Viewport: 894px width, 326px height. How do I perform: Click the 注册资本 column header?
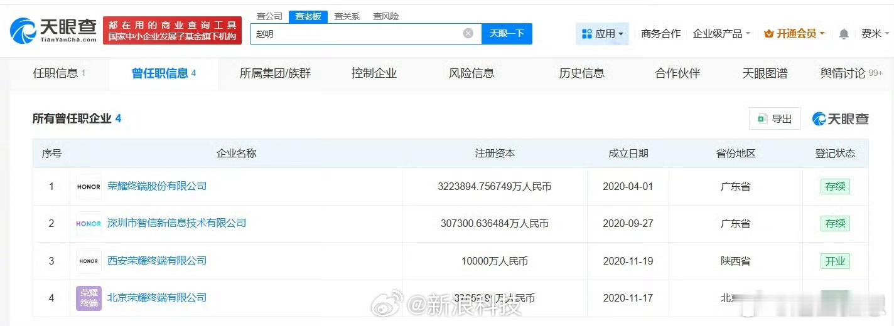(x=495, y=153)
